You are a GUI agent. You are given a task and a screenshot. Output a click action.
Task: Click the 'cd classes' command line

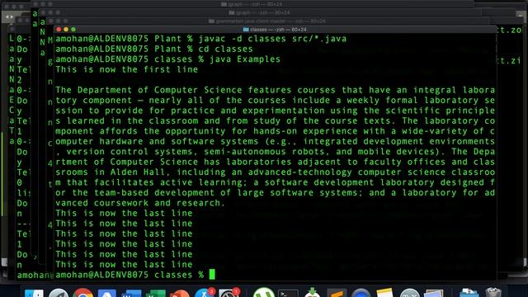point(154,49)
